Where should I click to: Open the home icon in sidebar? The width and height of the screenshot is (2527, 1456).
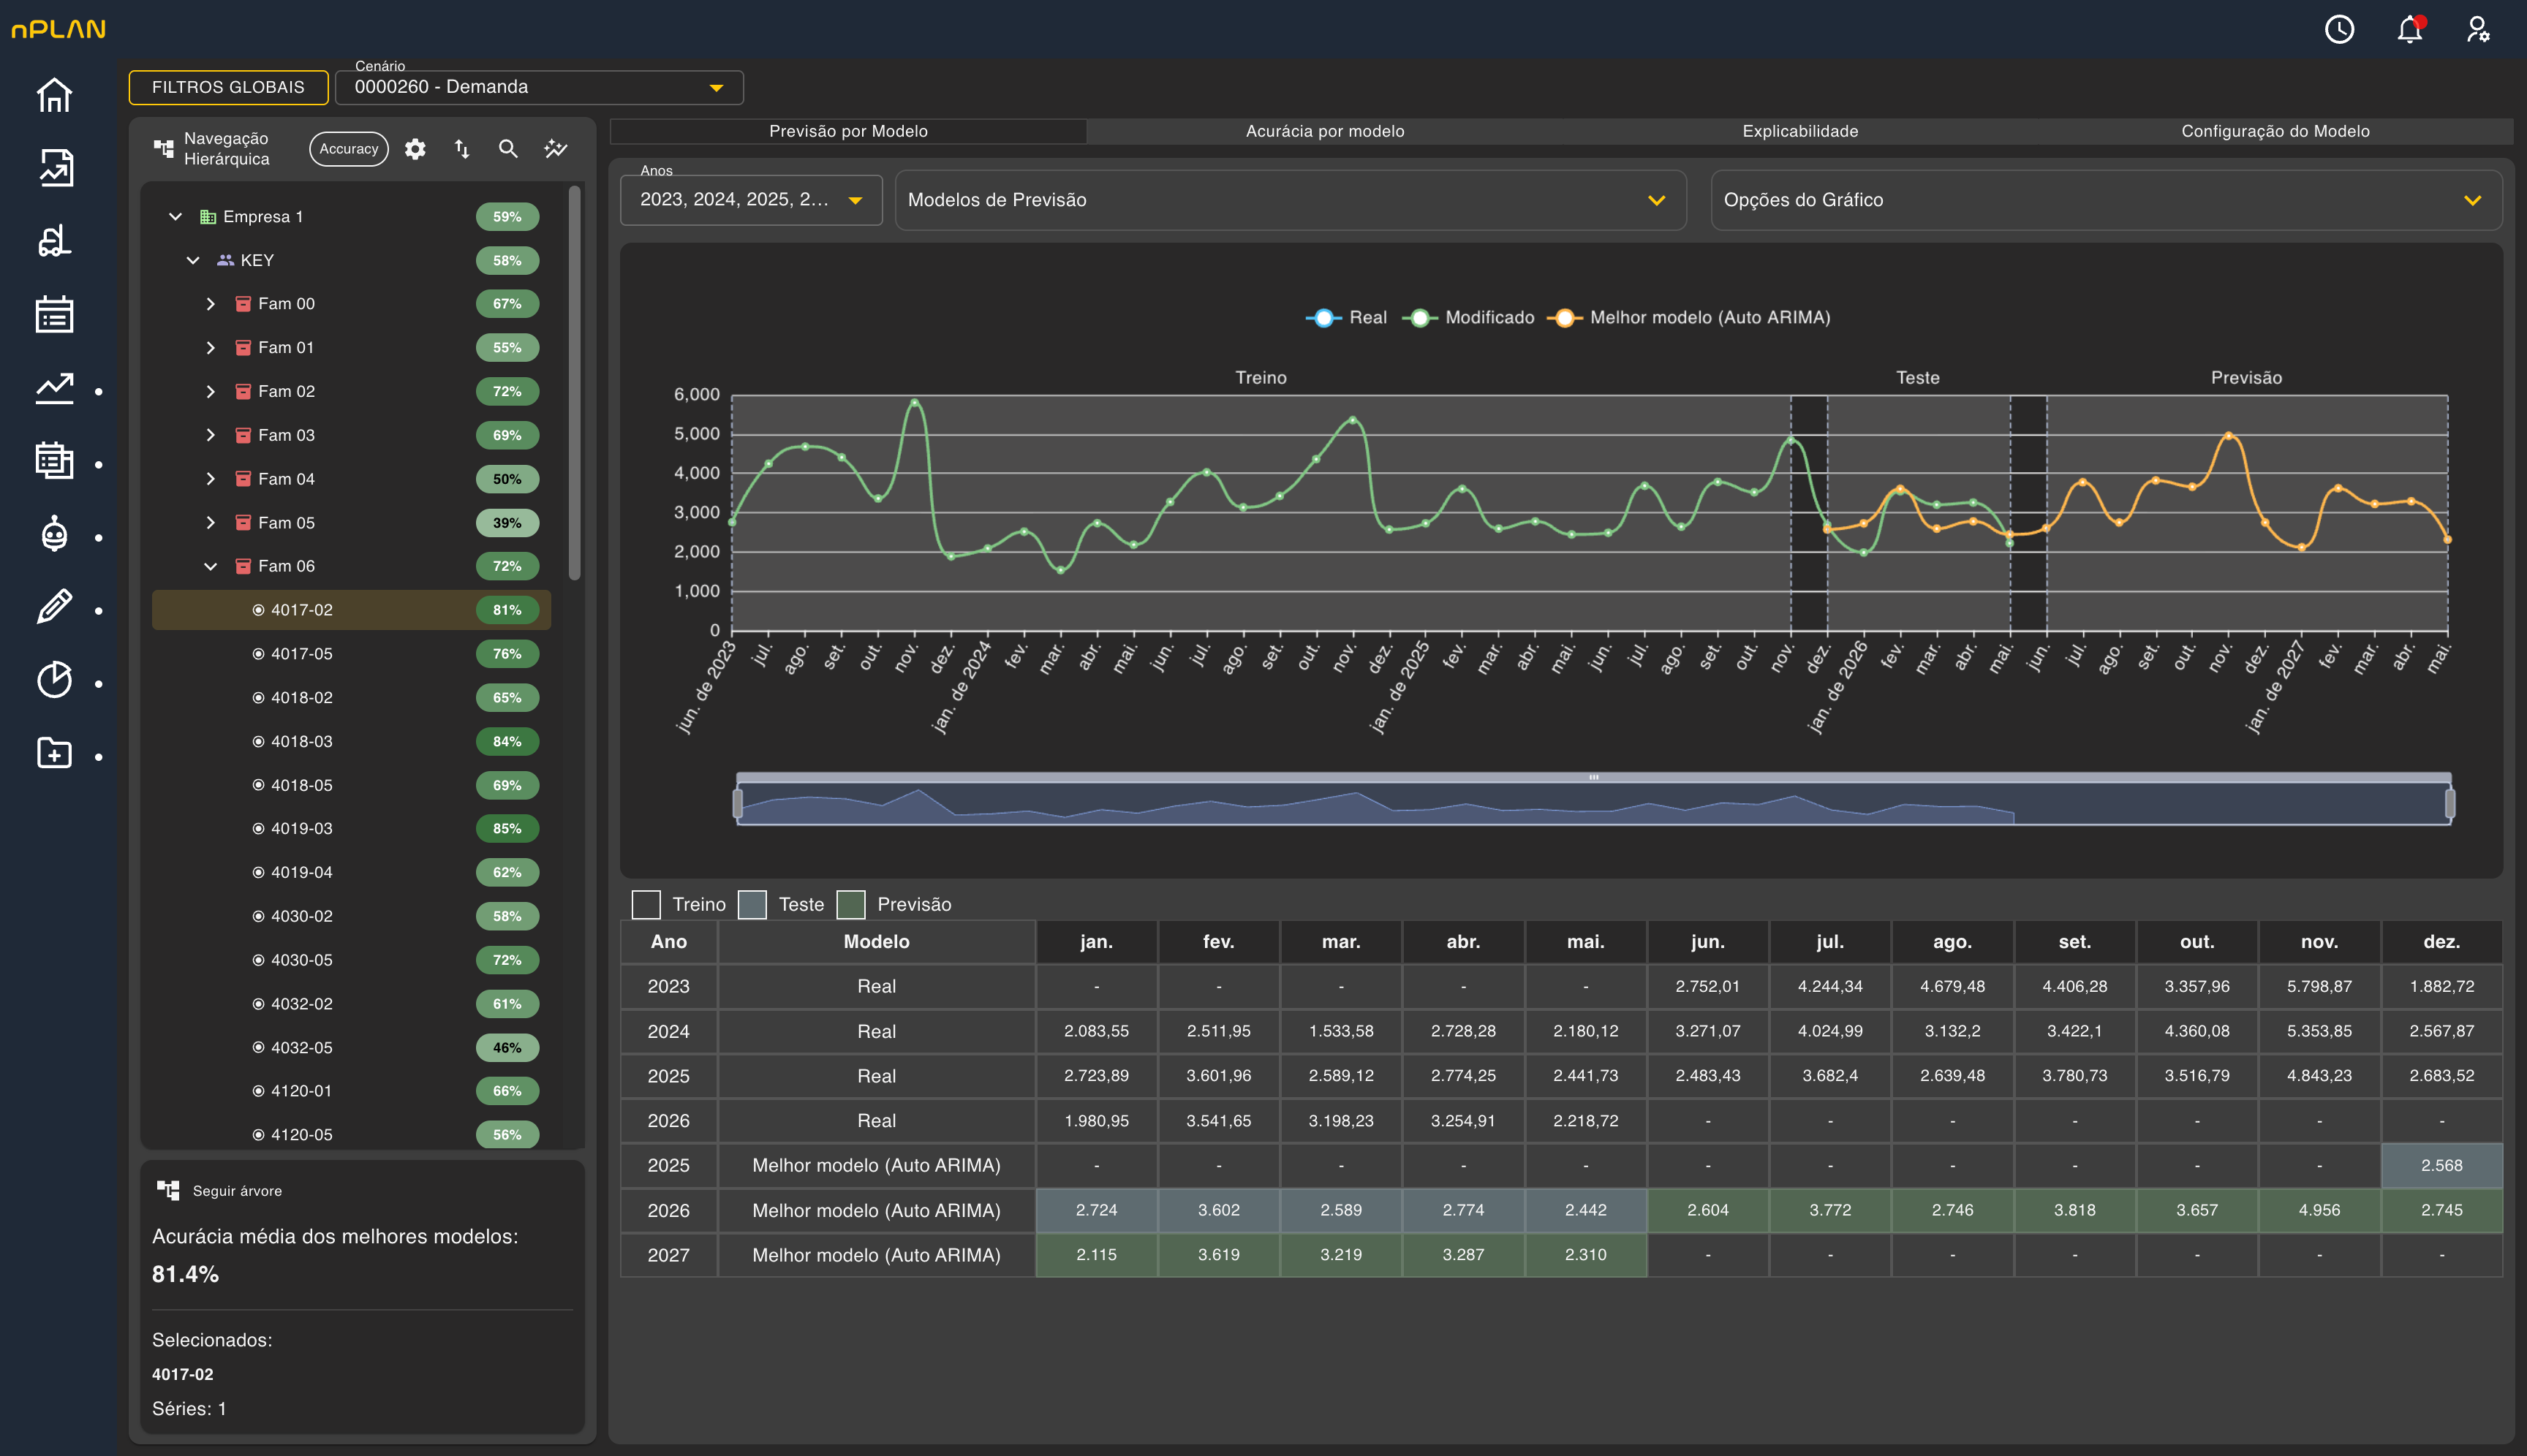[x=54, y=95]
